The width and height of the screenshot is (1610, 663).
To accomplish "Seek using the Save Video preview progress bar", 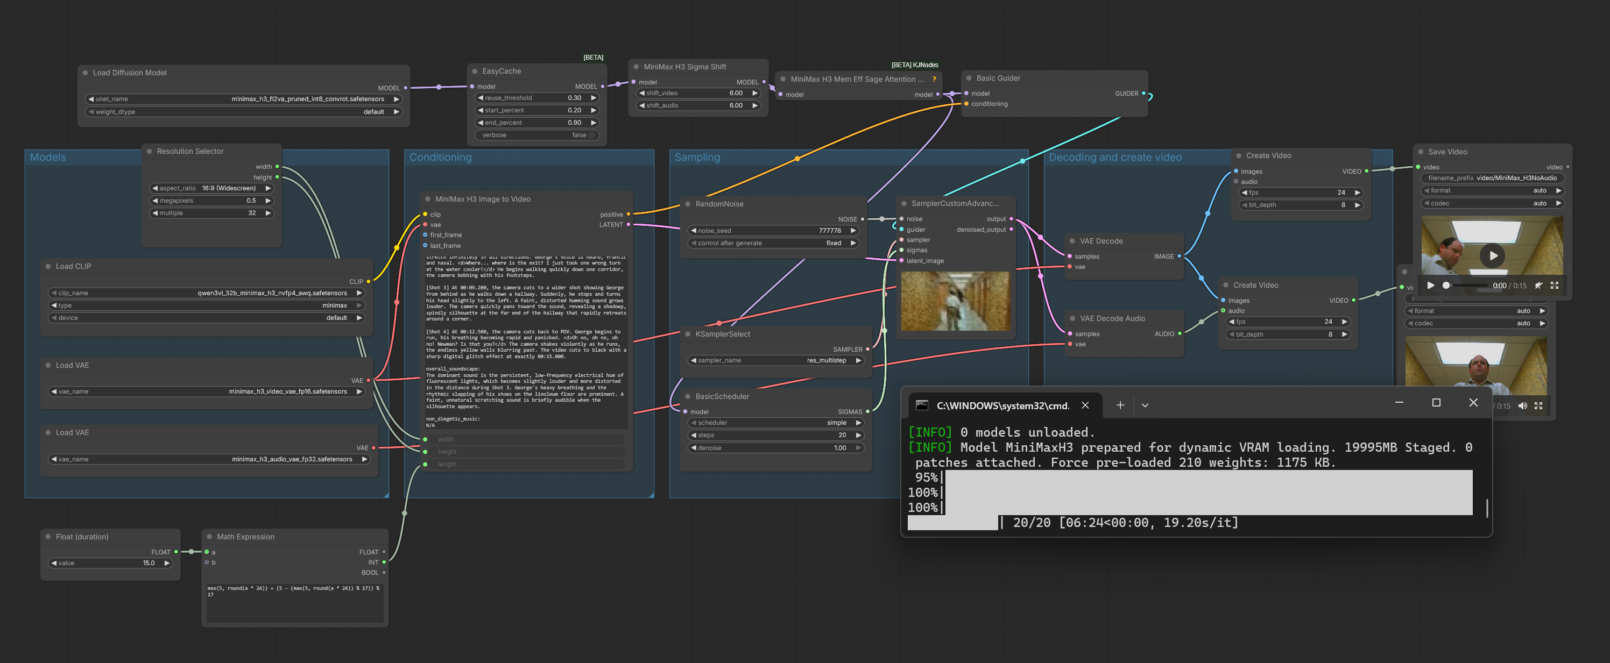I will 1466,286.
